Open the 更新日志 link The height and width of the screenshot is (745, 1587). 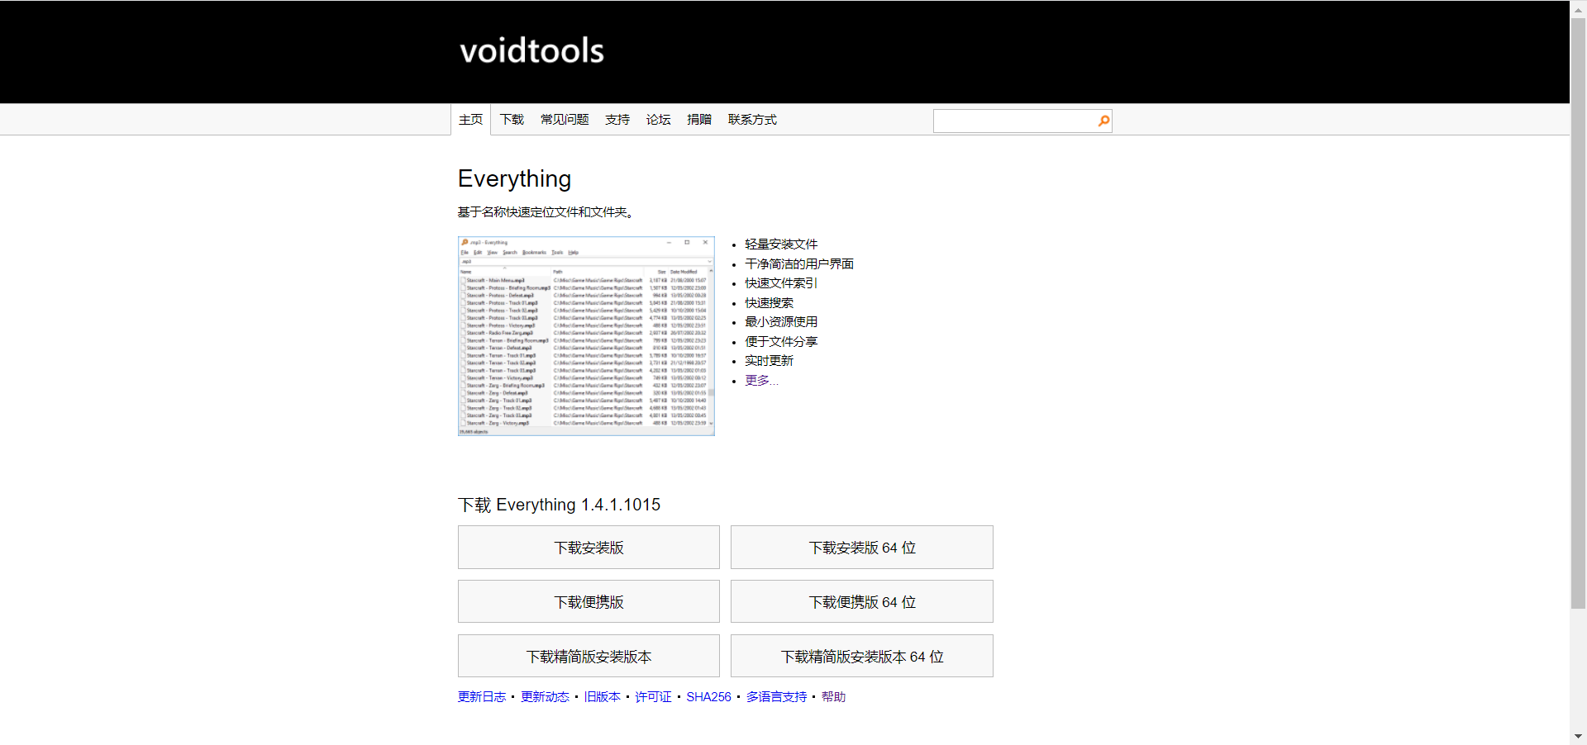[481, 696]
